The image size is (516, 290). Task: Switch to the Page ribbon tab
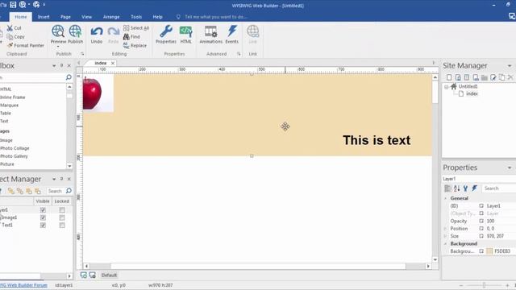pos(65,17)
